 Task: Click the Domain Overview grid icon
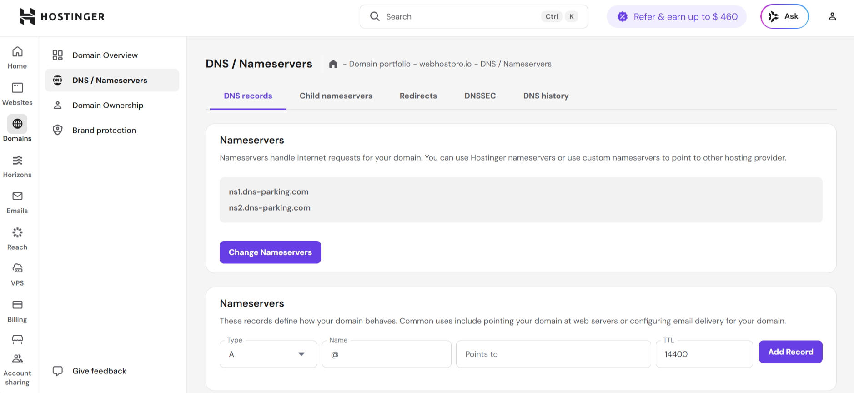[58, 55]
